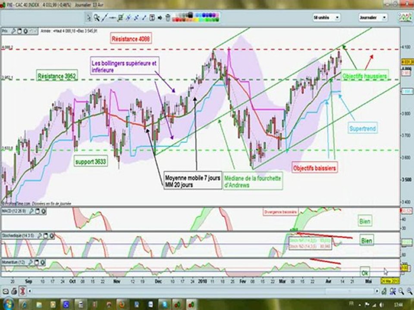Select the 'Supertrend' annotation label
The image size is (414, 310).
(363, 128)
